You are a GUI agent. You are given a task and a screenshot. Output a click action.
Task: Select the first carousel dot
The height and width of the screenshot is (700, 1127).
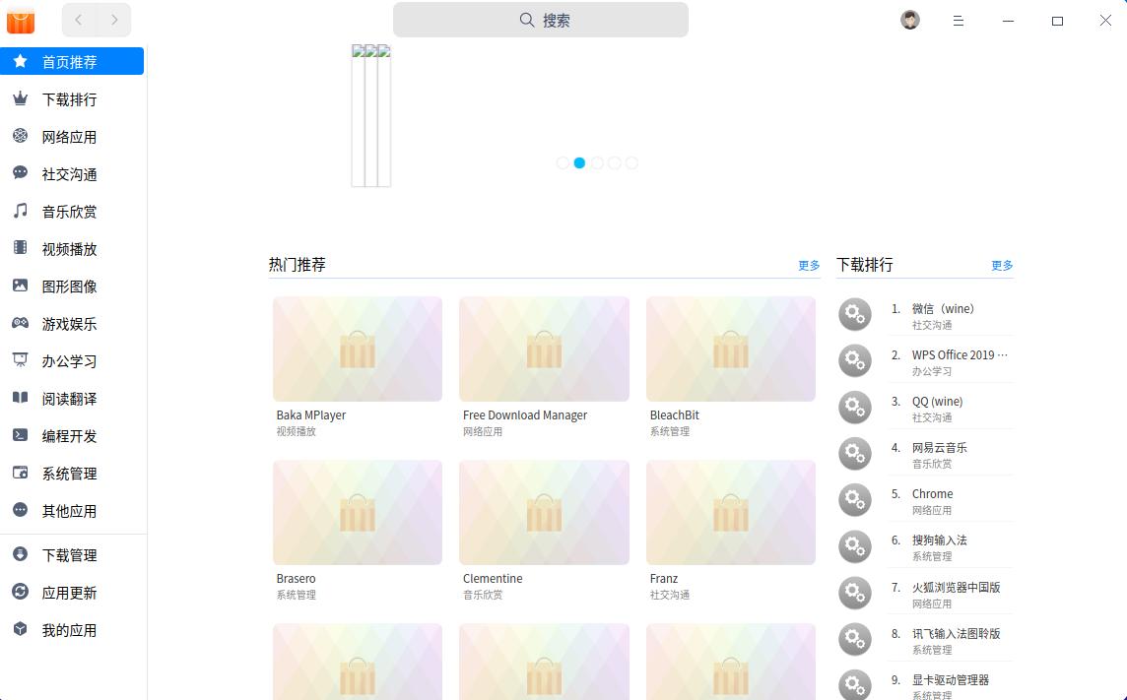[x=563, y=163]
